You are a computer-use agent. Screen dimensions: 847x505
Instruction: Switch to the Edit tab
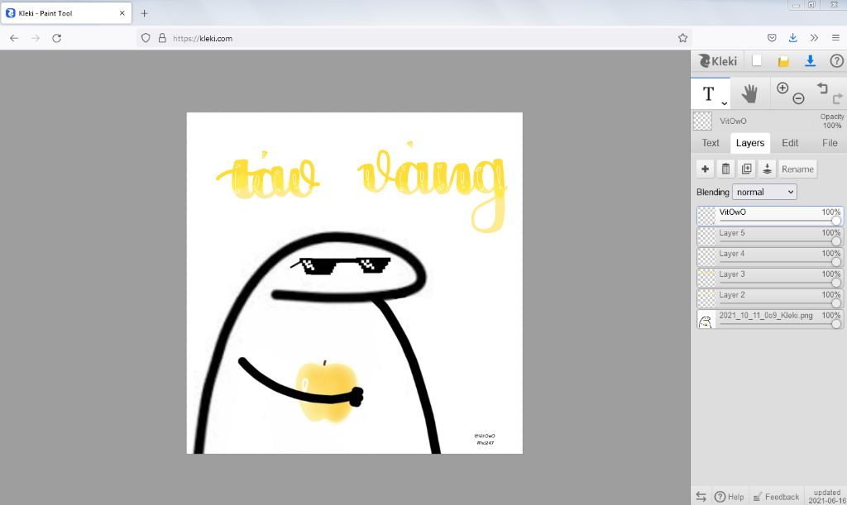[790, 143]
